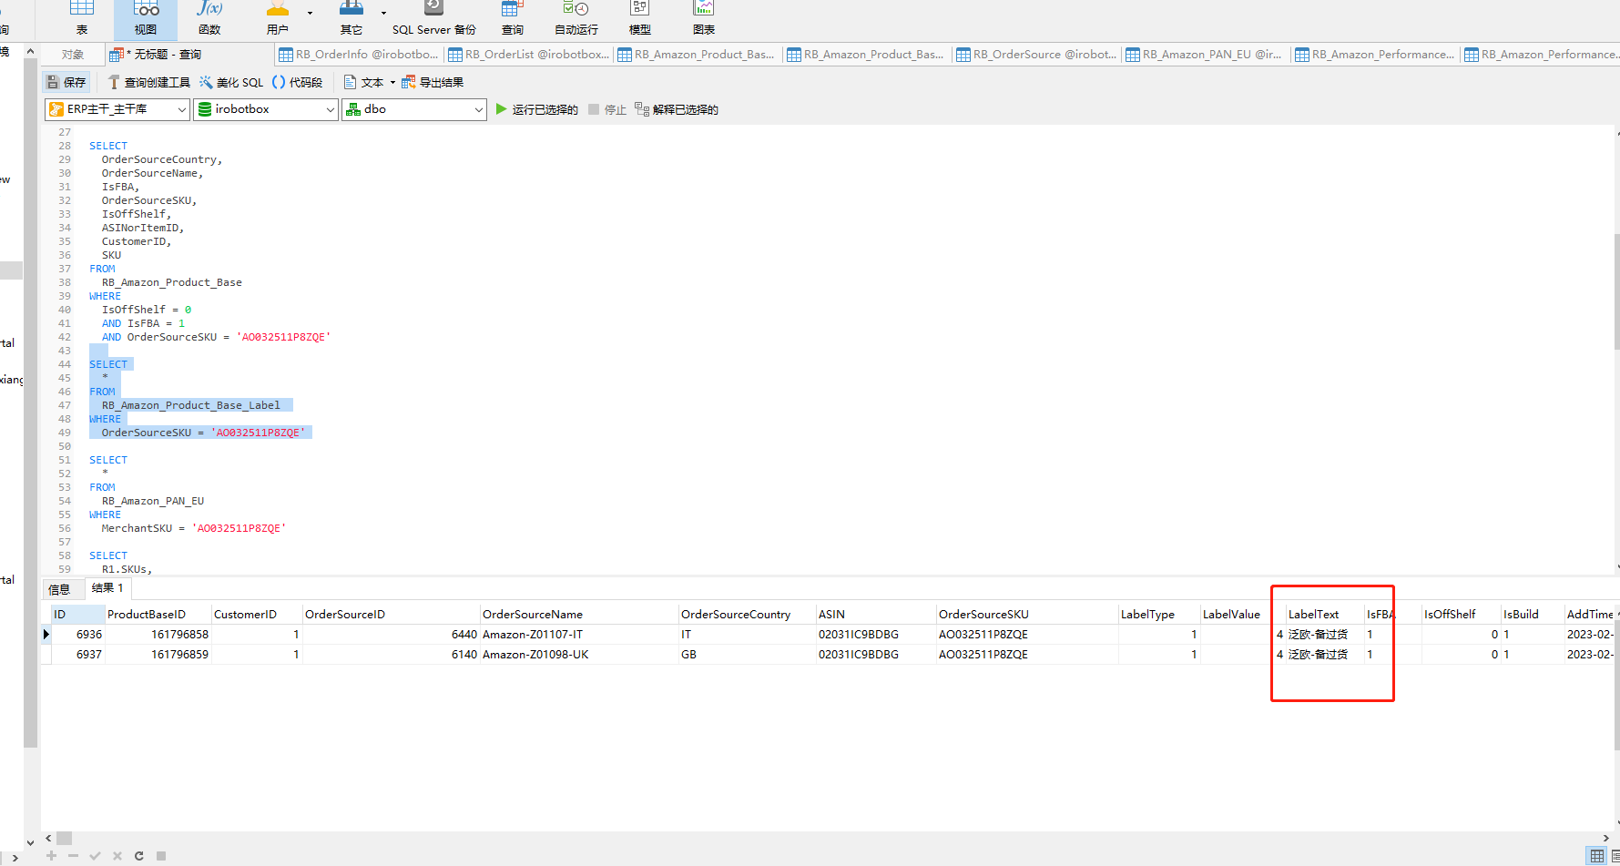The image size is (1620, 866).
Task: Open the 模型 (Model) toolbar icon
Action: pyautogui.click(x=640, y=18)
